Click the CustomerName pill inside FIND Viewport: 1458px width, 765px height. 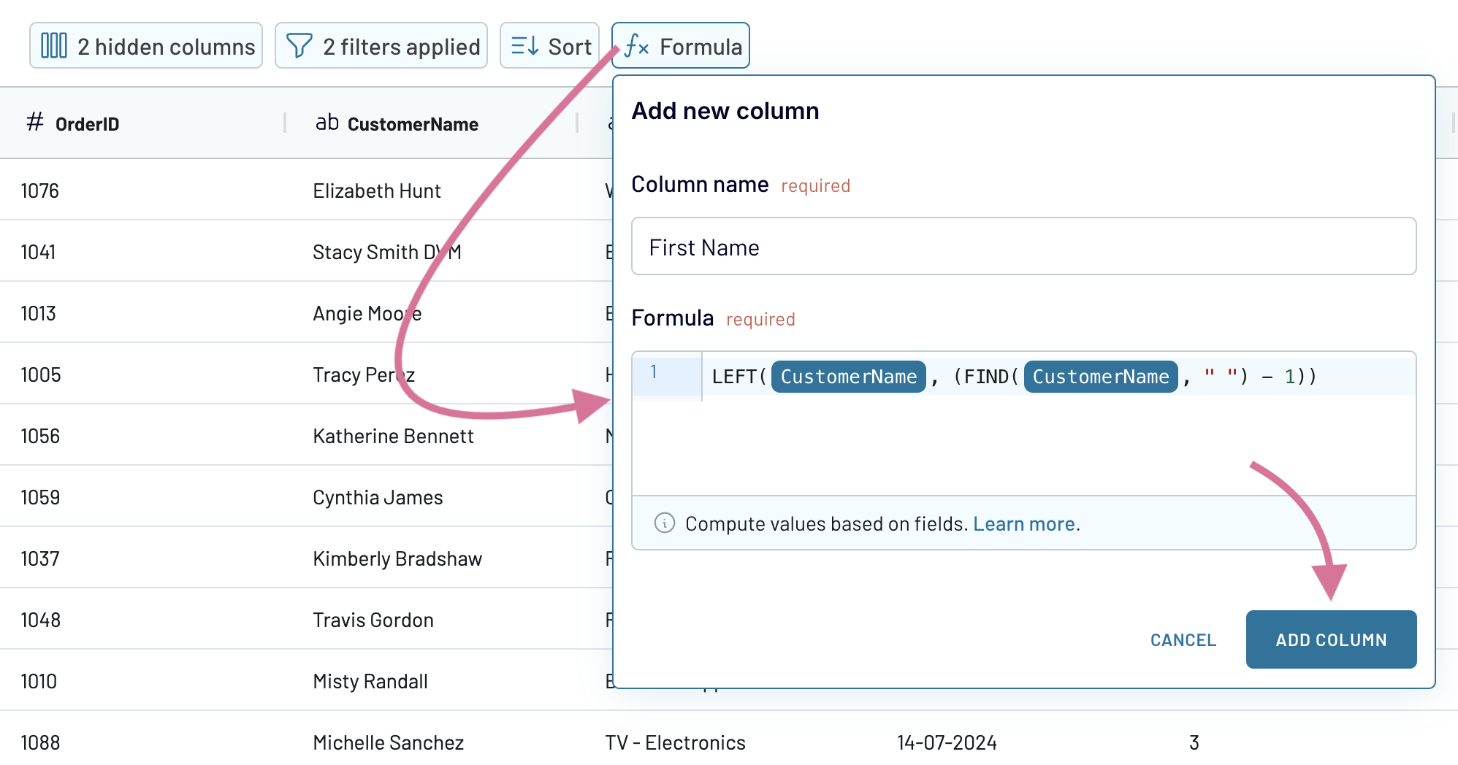coord(1100,376)
